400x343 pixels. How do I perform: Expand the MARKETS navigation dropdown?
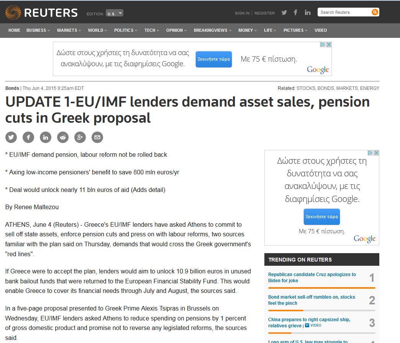(69, 30)
